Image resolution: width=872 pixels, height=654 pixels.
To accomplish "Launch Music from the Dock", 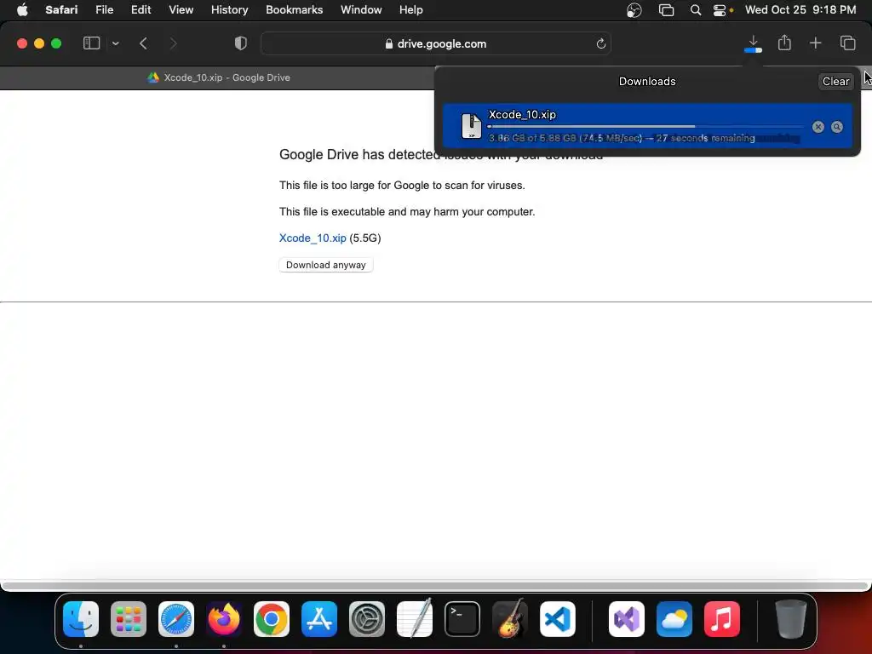I will tap(722, 619).
